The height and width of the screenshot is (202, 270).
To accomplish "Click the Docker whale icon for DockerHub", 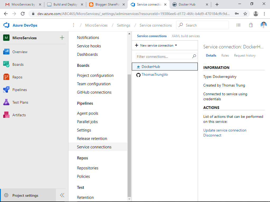I will 138,67.
